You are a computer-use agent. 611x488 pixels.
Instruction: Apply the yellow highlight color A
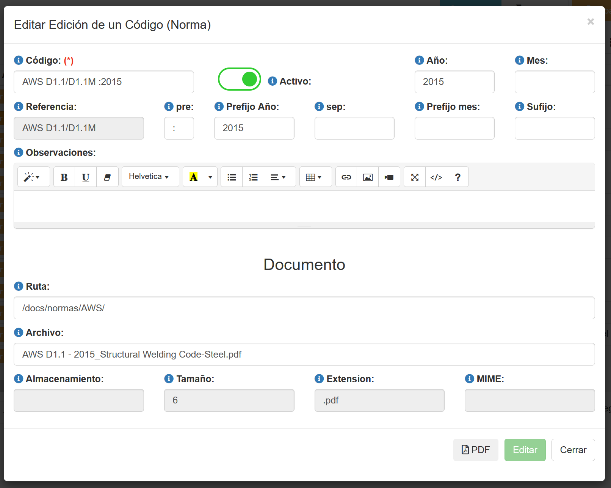tap(193, 177)
